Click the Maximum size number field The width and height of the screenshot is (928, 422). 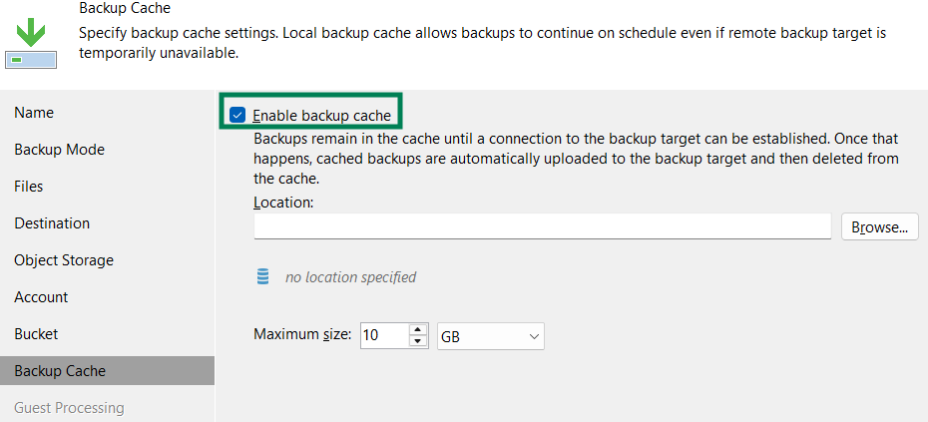click(x=383, y=336)
